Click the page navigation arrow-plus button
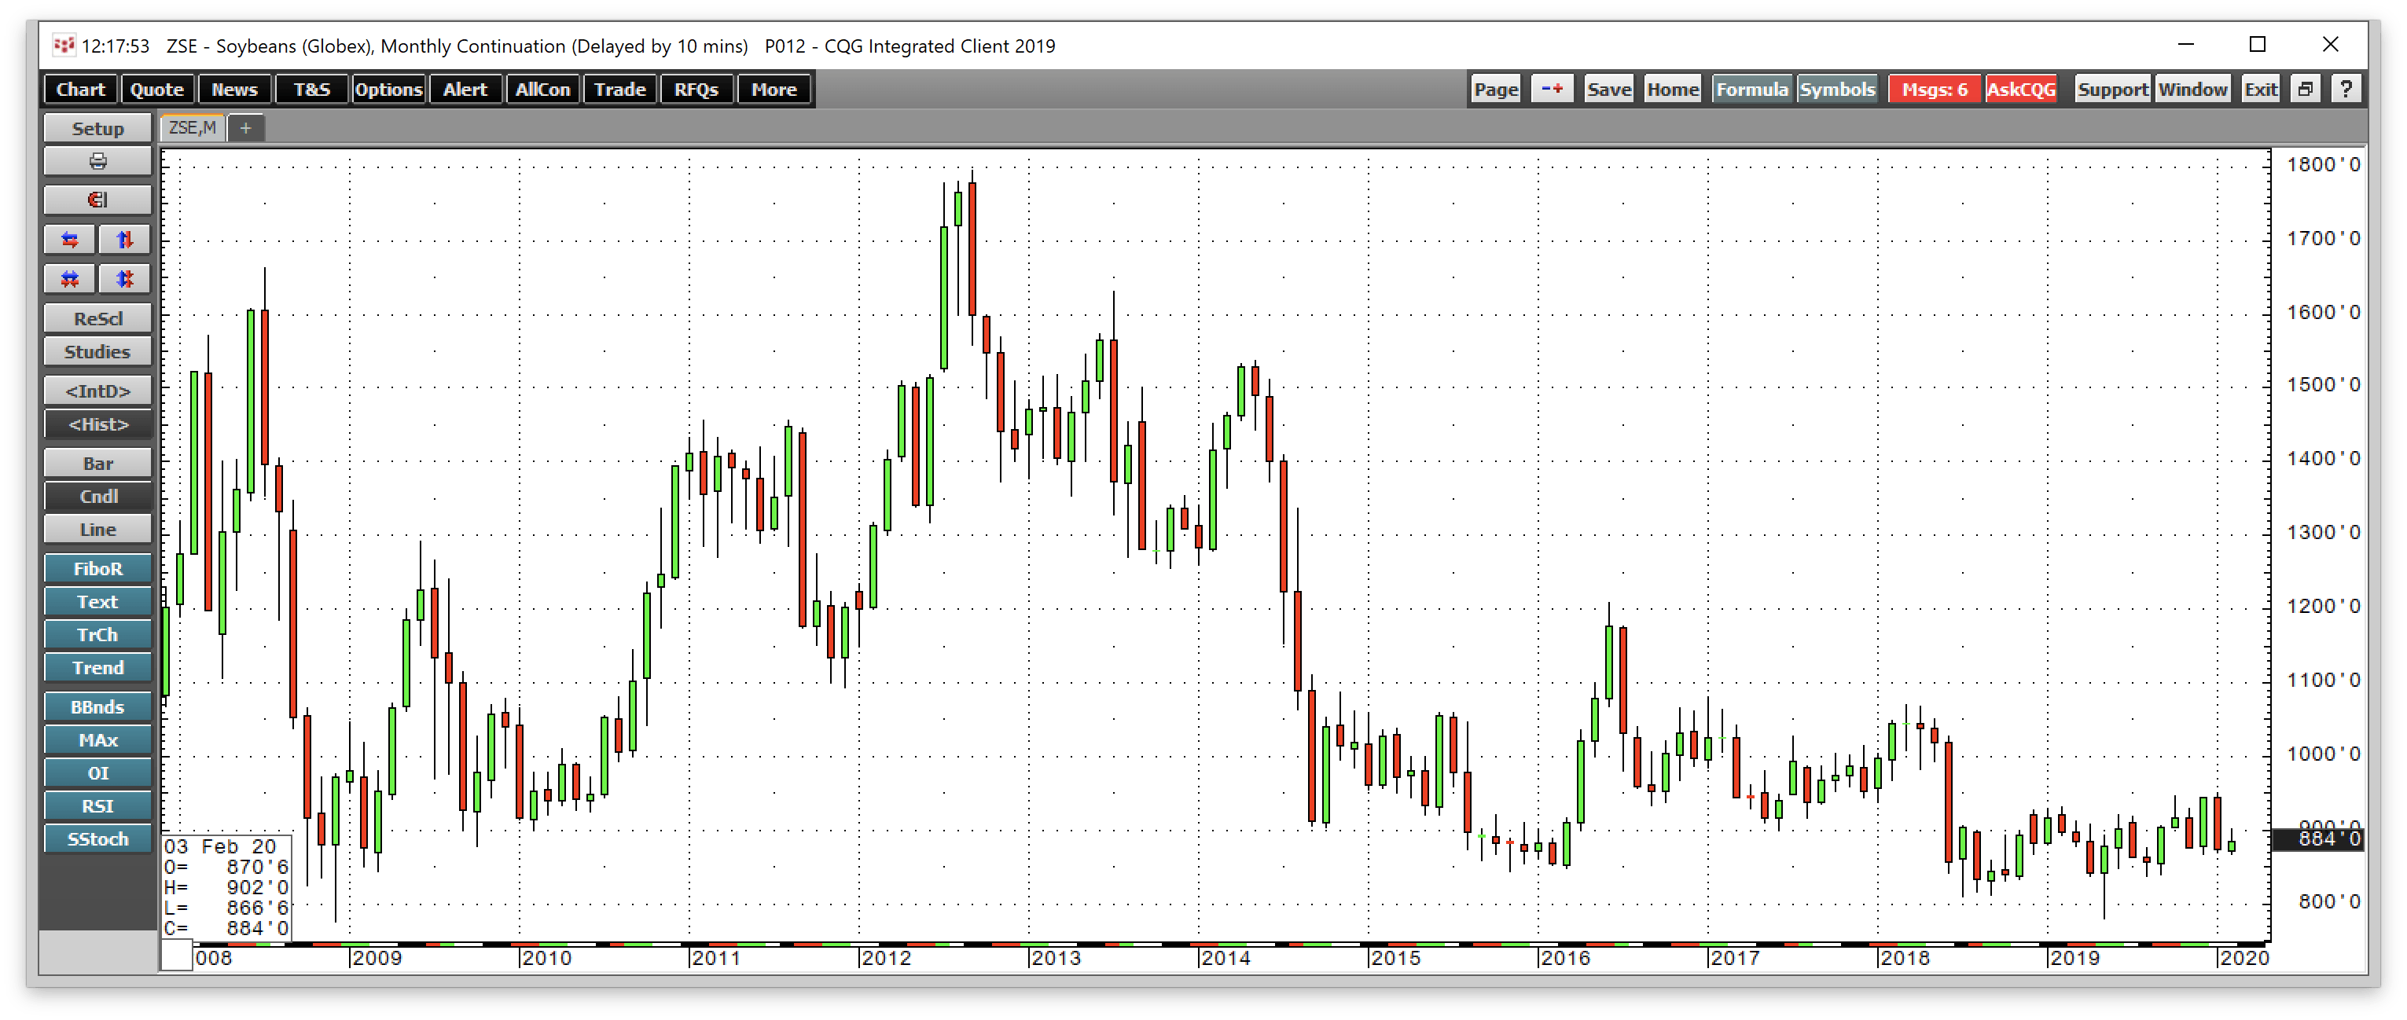This screenshot has width=2407, height=1020. pos(1552,90)
